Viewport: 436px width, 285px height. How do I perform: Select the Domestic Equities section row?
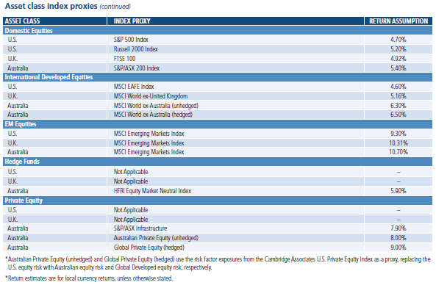(218, 31)
